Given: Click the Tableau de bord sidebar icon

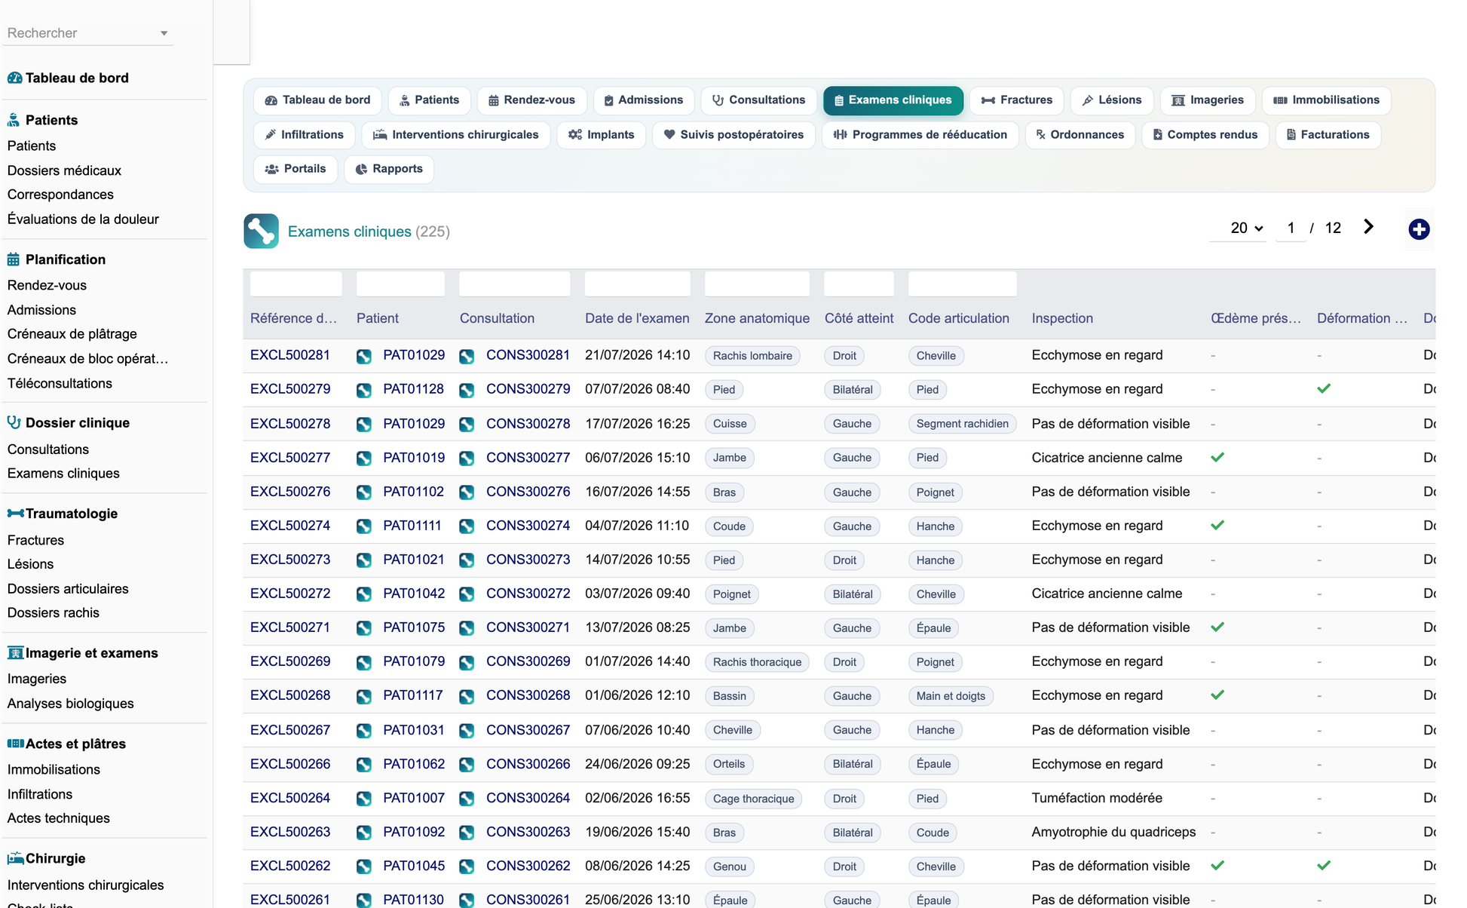Looking at the screenshot, I should (x=14, y=78).
